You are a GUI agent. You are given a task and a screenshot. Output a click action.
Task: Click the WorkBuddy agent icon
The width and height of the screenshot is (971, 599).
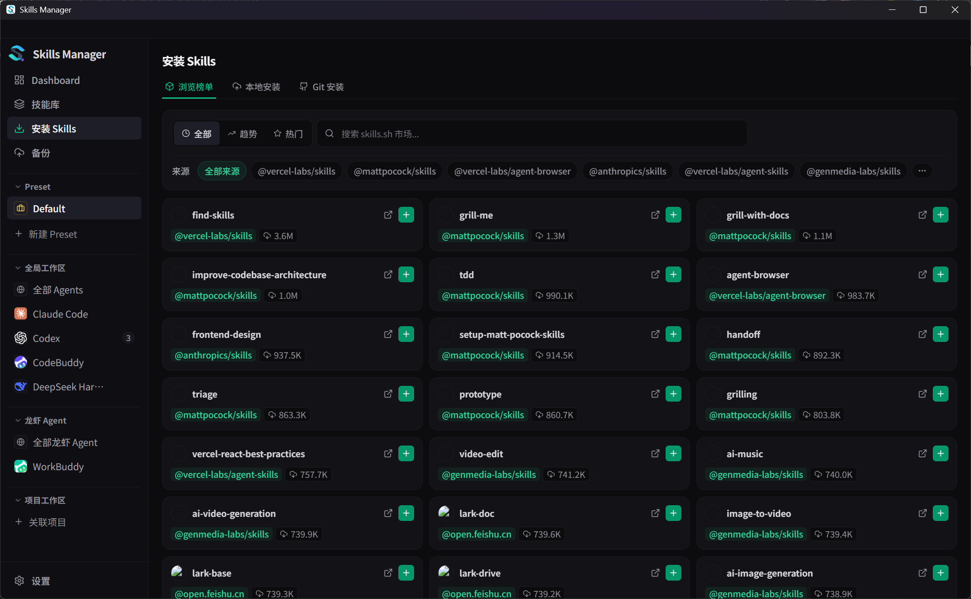pyautogui.click(x=21, y=467)
